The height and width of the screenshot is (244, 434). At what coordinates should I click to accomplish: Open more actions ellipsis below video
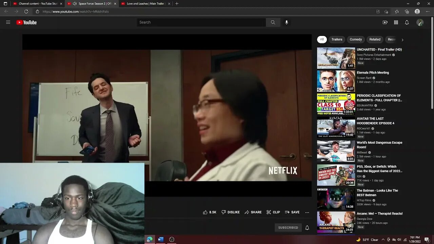[x=307, y=212]
